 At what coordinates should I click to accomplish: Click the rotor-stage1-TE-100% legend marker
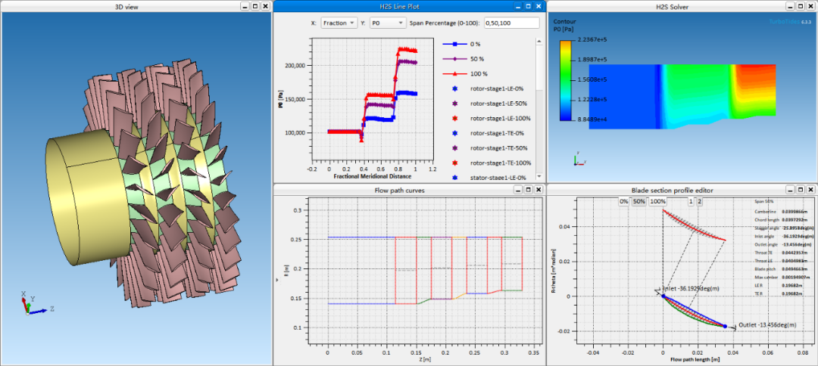[x=454, y=163]
